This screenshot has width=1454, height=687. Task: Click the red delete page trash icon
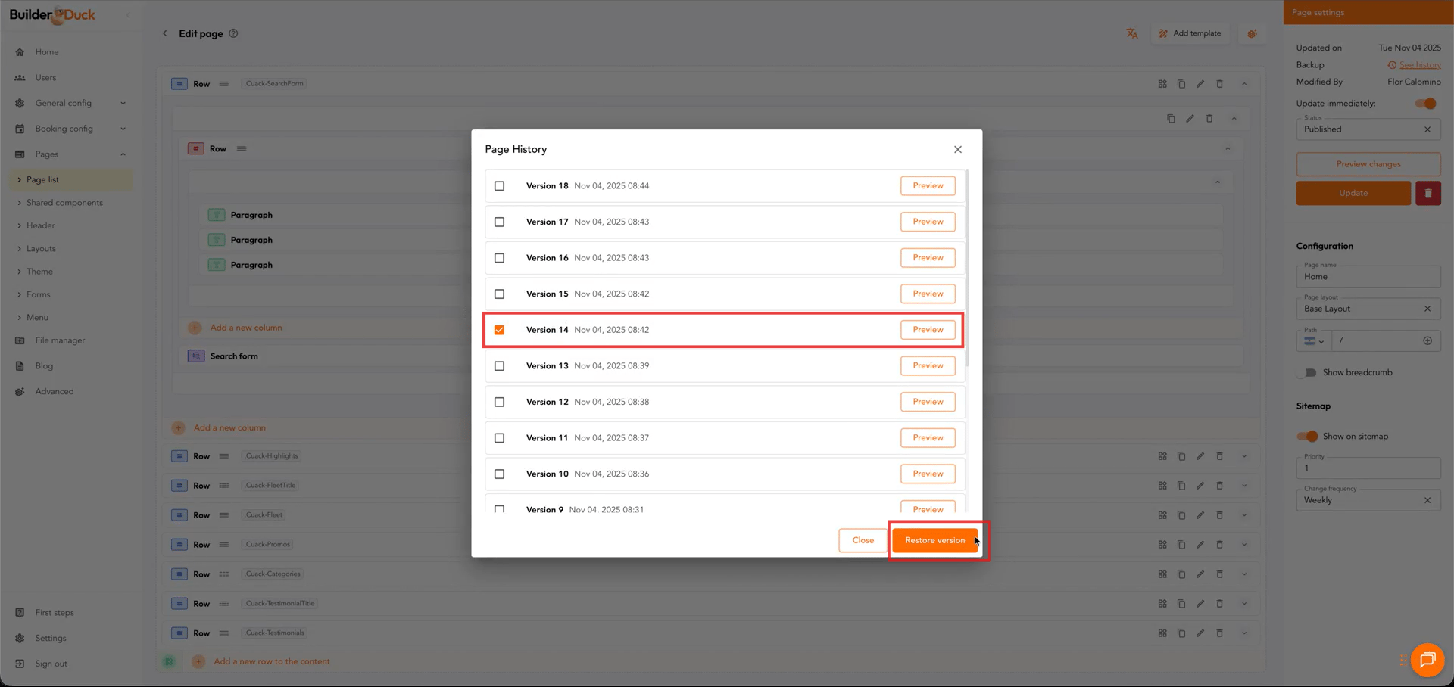point(1427,193)
